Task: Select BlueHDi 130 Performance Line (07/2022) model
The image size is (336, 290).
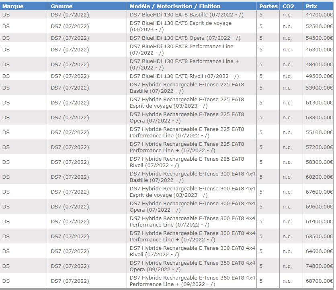Action: pos(182,49)
